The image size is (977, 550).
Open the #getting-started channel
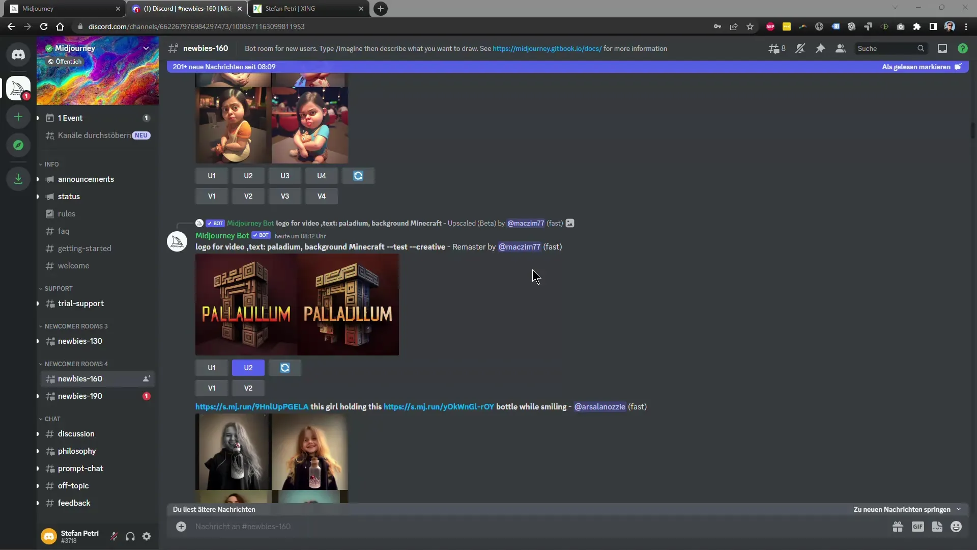pyautogui.click(x=84, y=248)
